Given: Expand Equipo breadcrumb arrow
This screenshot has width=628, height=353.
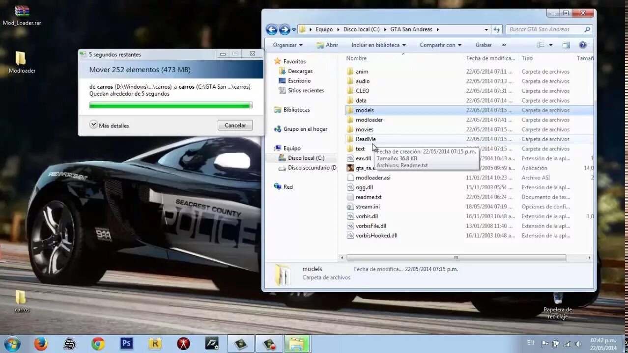Looking at the screenshot, I should point(338,29).
